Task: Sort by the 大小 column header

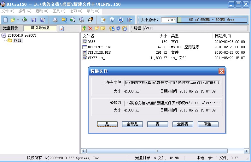Action: (156, 36)
